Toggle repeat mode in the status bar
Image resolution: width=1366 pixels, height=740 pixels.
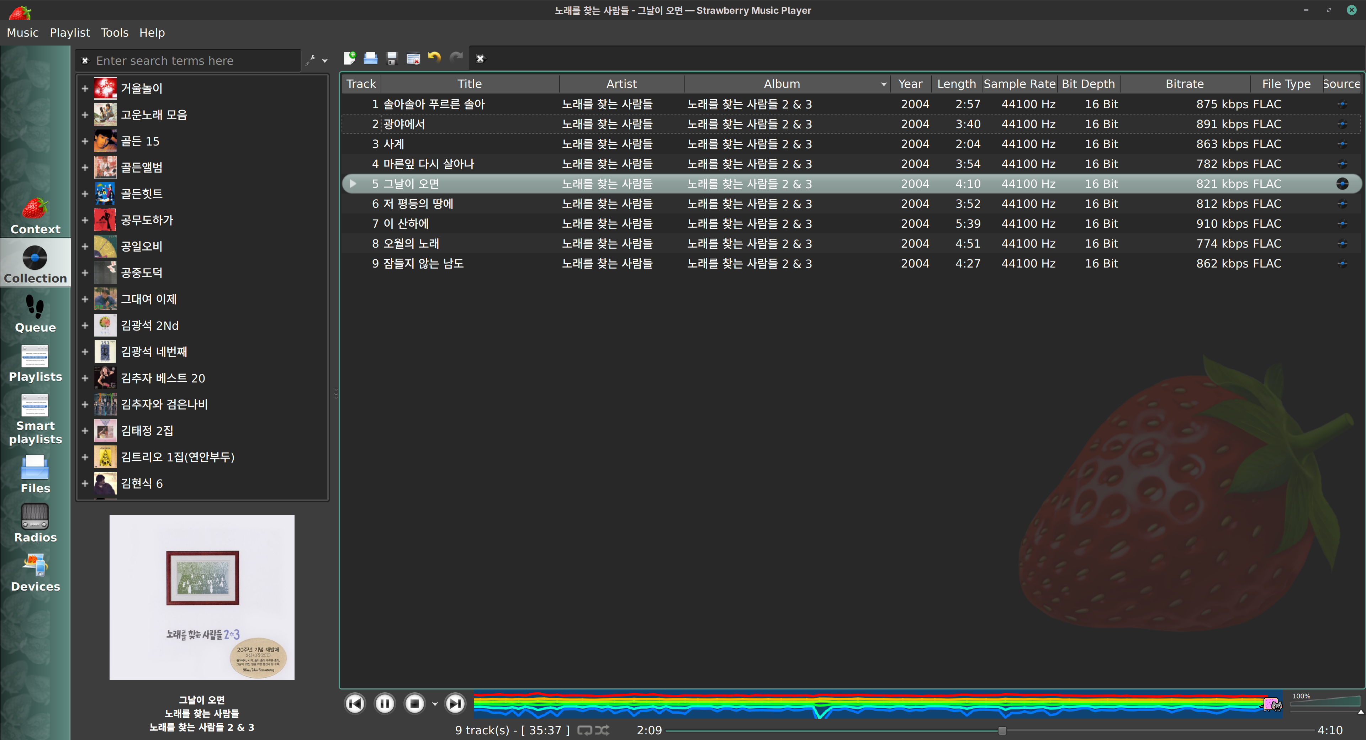(x=584, y=730)
